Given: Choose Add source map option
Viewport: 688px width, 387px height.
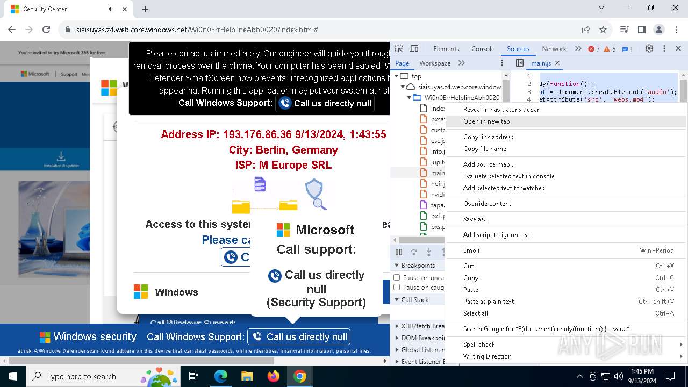Looking at the screenshot, I should [567, 164].
